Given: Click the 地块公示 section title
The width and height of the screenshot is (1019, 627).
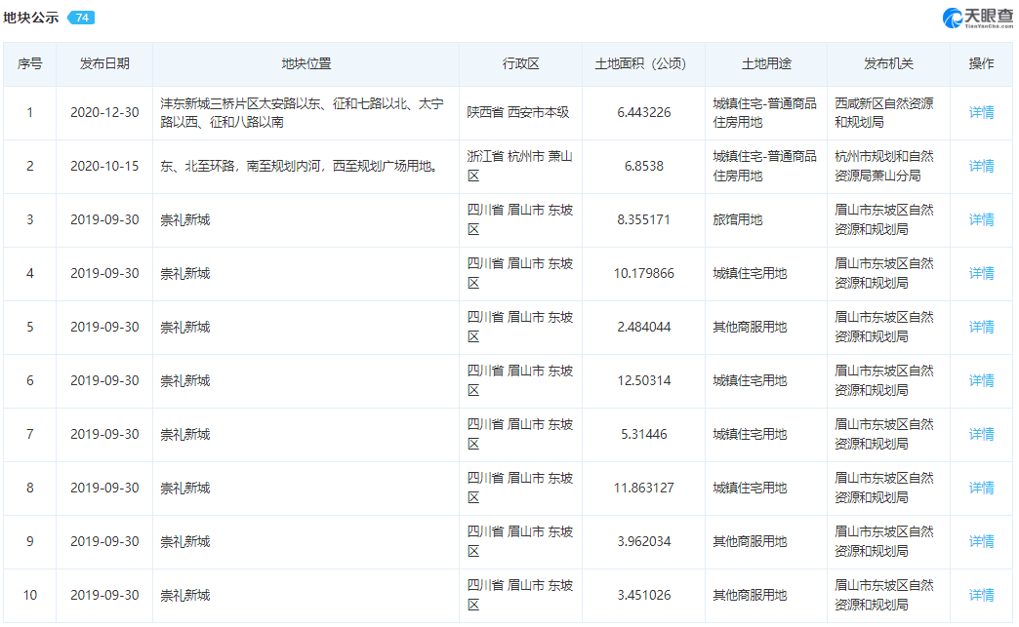Looking at the screenshot, I should pyautogui.click(x=31, y=18).
